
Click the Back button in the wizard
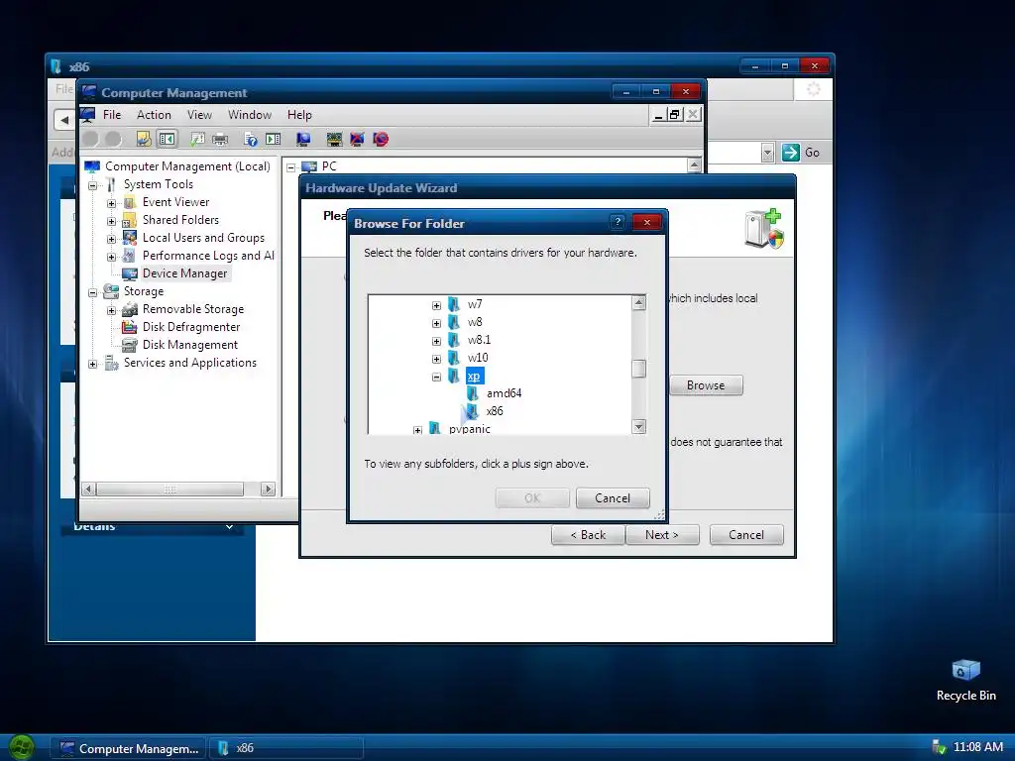588,534
